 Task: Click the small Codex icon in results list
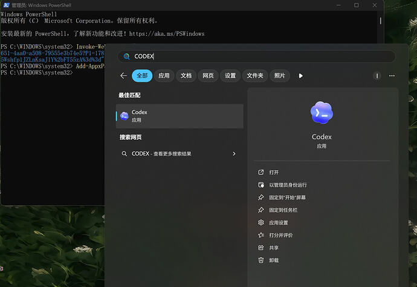click(x=124, y=116)
